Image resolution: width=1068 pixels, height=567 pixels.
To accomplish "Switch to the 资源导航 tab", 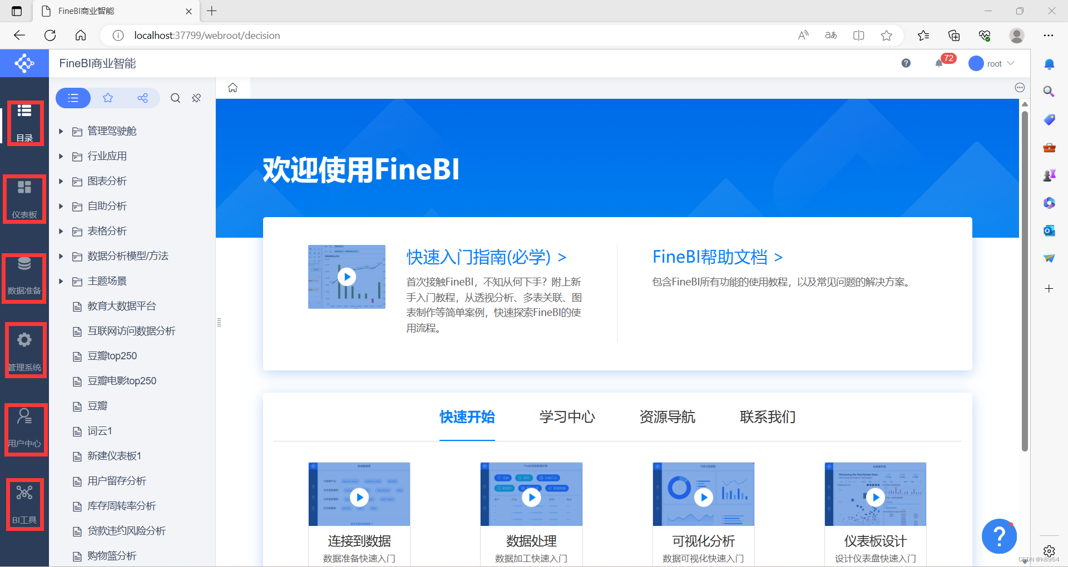I will [667, 417].
